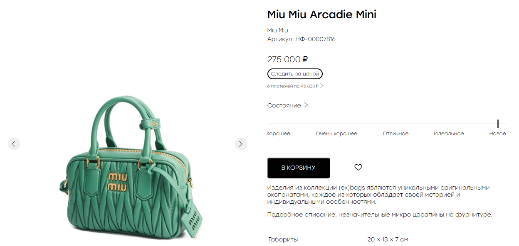This screenshot has height=246, width=519.
Task: Click В КОРЗИНУ to add to cart
Action: (298, 168)
